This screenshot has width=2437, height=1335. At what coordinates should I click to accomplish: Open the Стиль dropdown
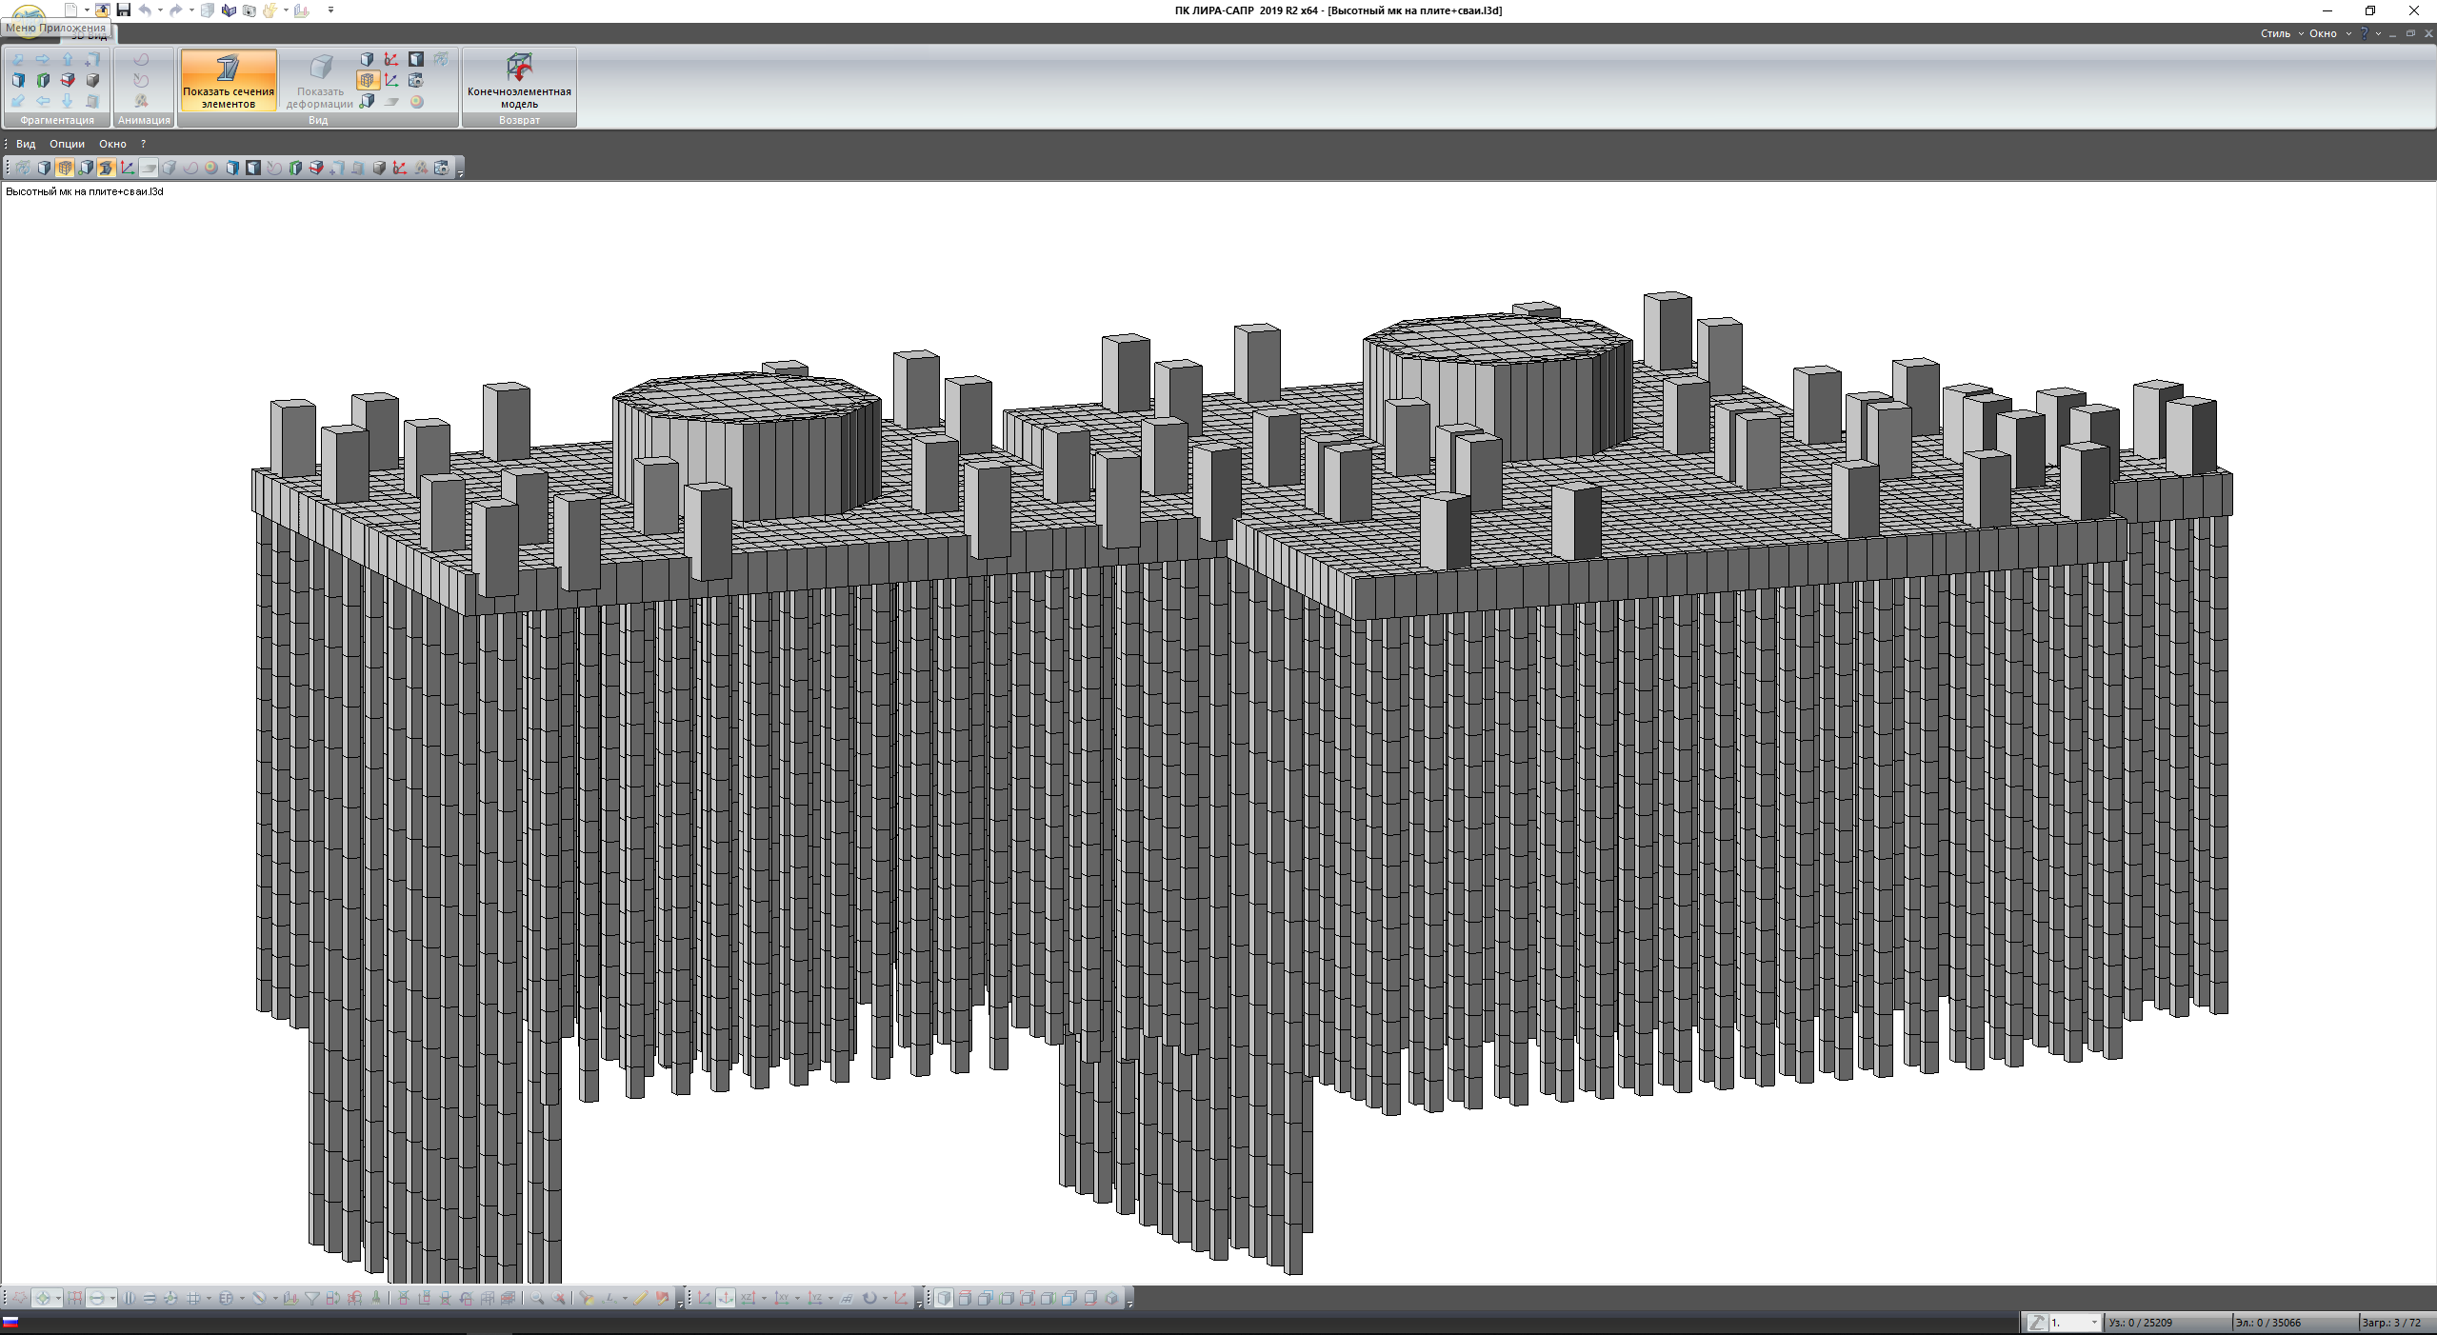click(x=2281, y=33)
